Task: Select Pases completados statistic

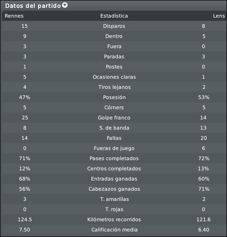Action: [114, 158]
